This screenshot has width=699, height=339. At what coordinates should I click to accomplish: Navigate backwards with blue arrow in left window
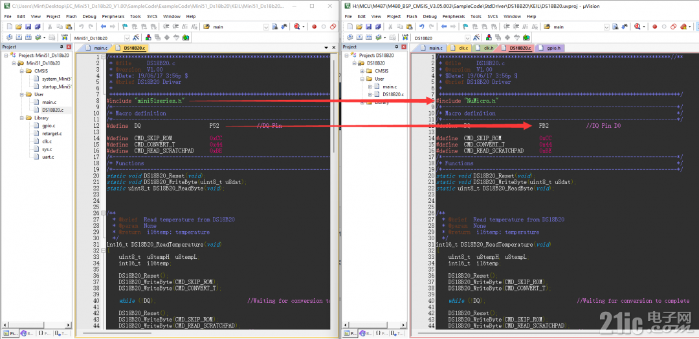point(104,26)
